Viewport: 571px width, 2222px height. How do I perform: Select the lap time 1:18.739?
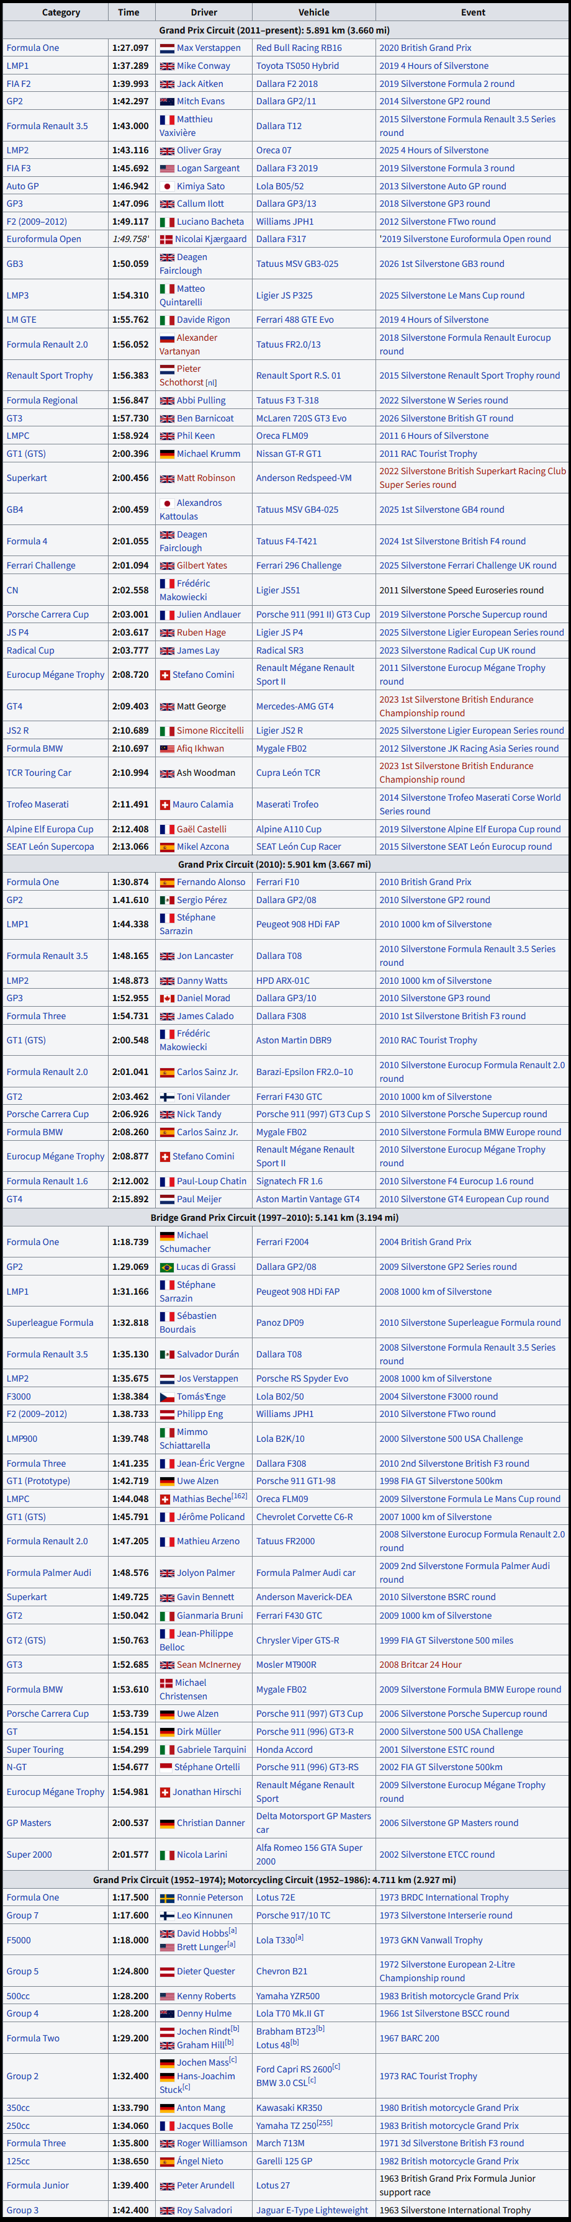pos(130,1243)
